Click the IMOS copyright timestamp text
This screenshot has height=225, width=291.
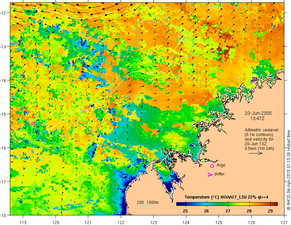(x=288, y=170)
